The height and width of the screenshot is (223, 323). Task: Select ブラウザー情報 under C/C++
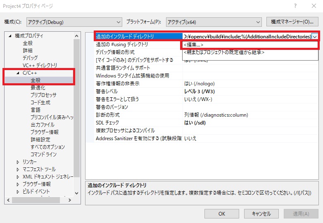(x=45, y=132)
